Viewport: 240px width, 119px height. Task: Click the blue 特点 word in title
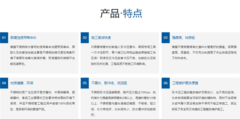point(132,14)
